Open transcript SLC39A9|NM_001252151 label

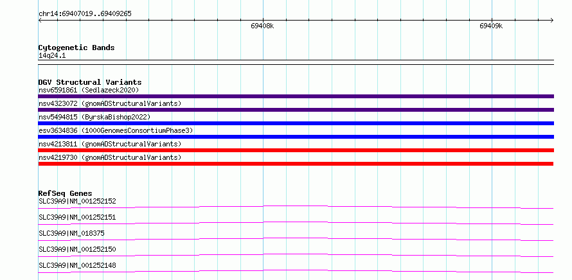click(x=77, y=217)
